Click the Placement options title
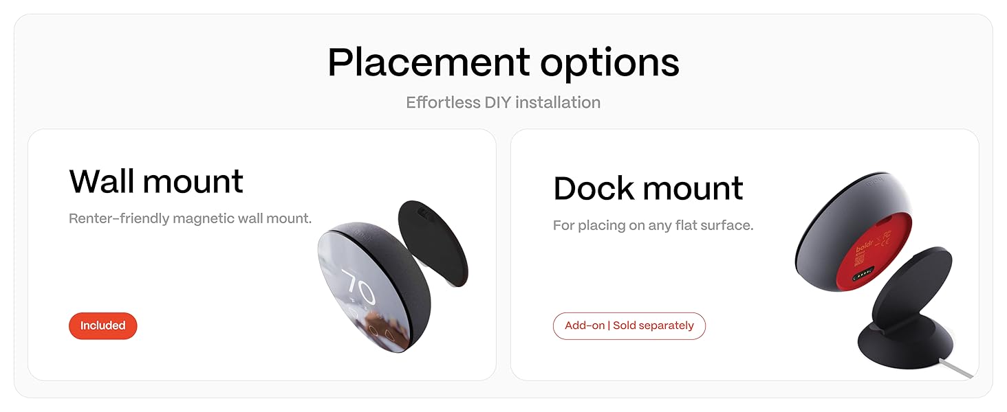 point(503,62)
